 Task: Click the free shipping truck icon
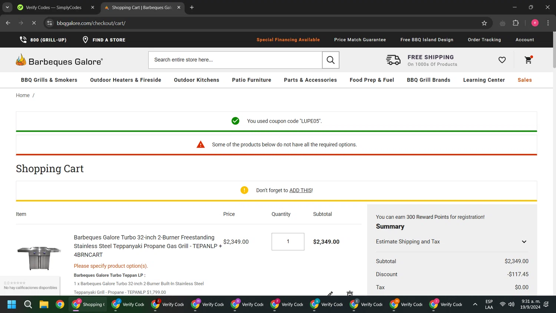tap(393, 60)
